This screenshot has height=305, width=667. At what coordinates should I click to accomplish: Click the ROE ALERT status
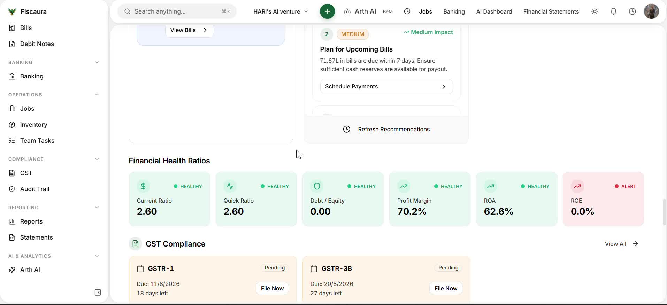[625, 187]
